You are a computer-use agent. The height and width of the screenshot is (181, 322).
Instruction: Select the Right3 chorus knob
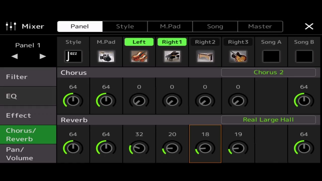238,101
